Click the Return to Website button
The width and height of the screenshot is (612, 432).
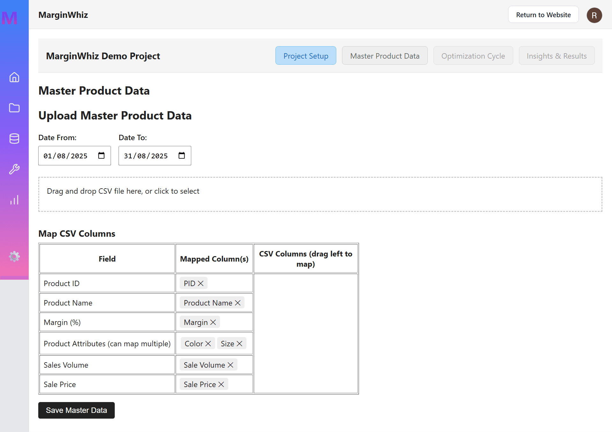tap(543, 15)
